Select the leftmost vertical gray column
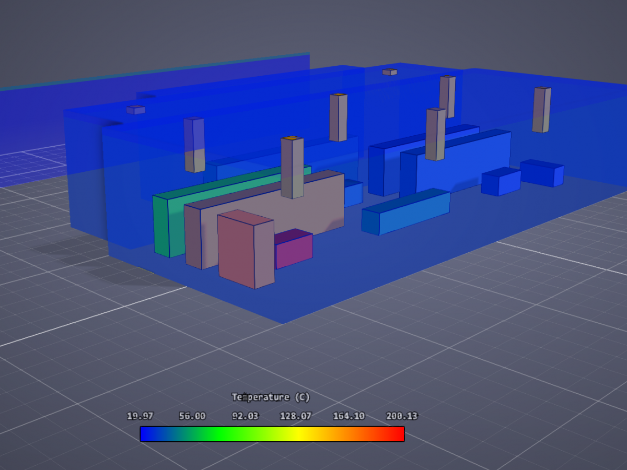The image size is (627, 470). [194, 145]
